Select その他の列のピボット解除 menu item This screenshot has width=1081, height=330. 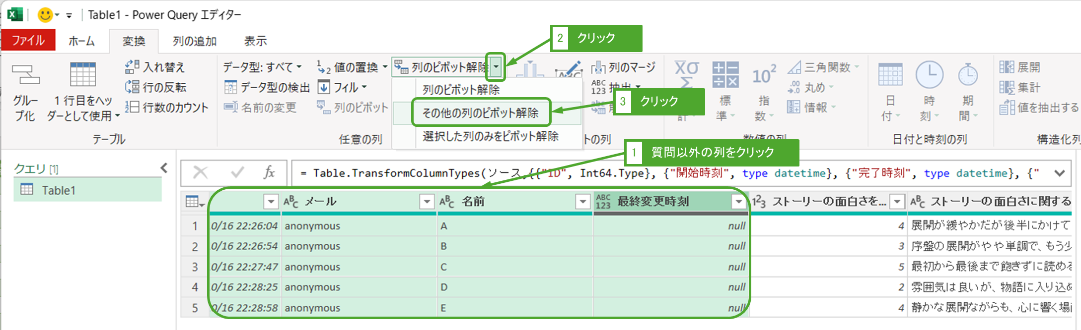tap(480, 113)
